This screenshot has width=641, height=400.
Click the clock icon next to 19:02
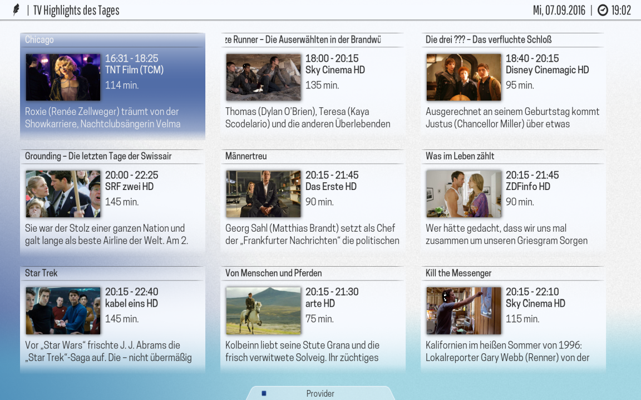[x=603, y=10]
